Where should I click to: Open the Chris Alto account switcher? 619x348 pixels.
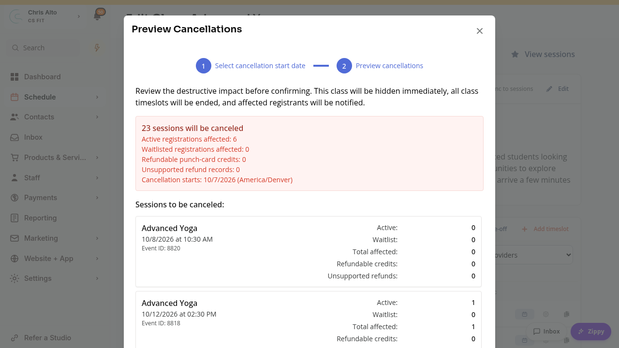(45, 16)
